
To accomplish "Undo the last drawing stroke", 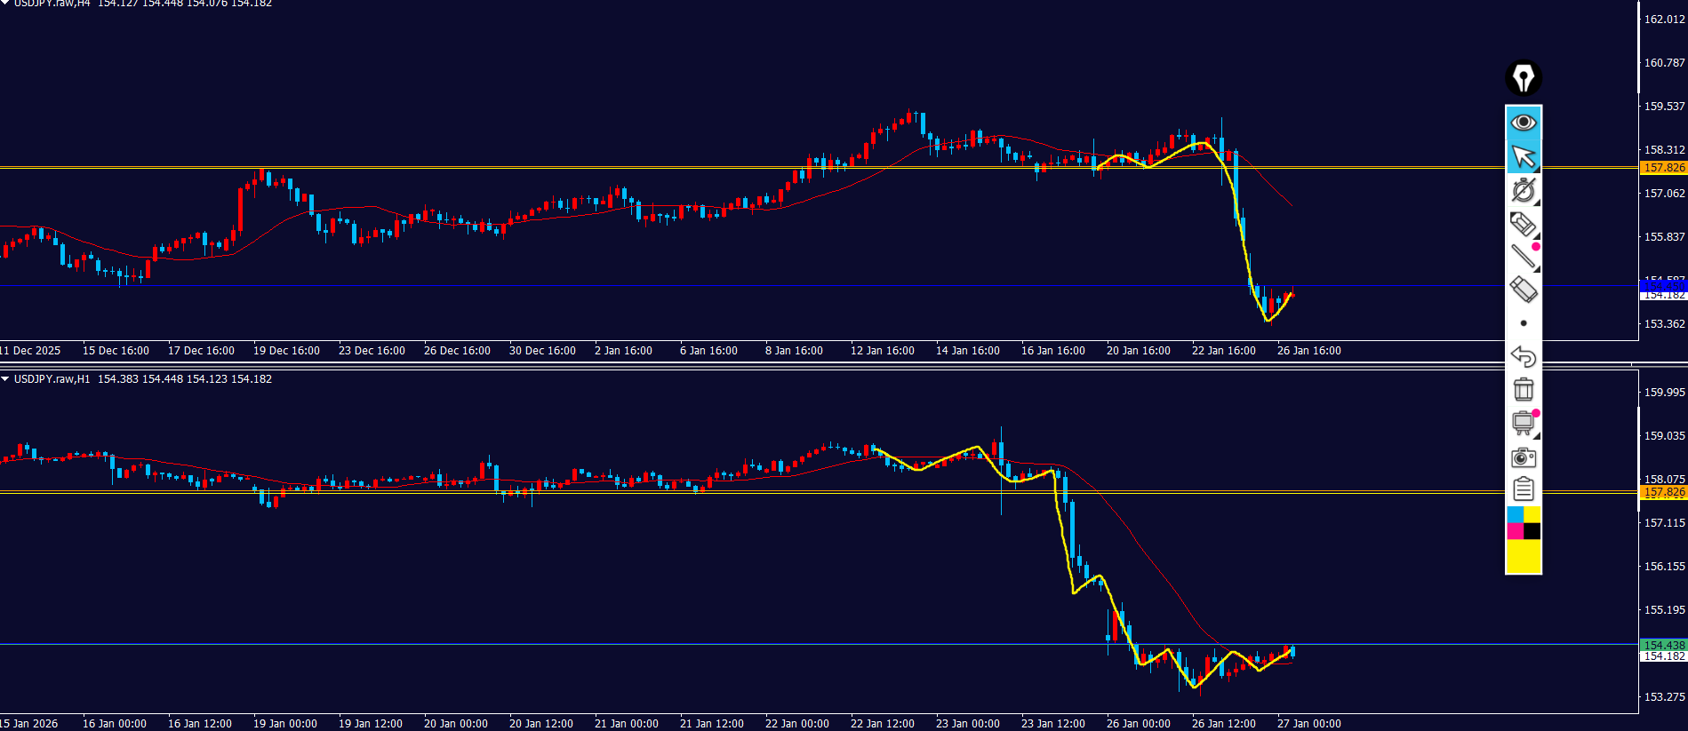I will point(1523,356).
